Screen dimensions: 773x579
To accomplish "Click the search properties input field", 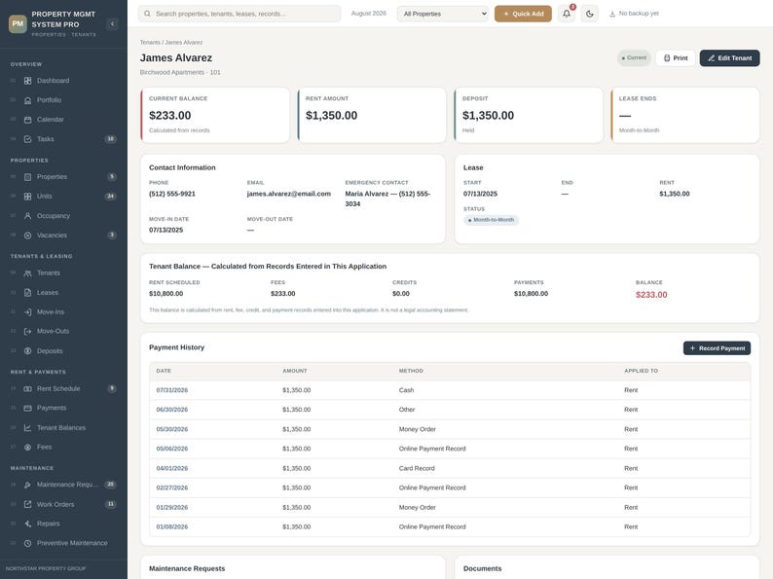I will [239, 14].
